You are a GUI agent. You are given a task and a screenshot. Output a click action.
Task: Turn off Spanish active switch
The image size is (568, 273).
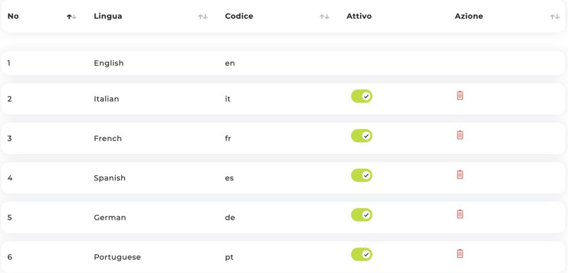point(362,175)
